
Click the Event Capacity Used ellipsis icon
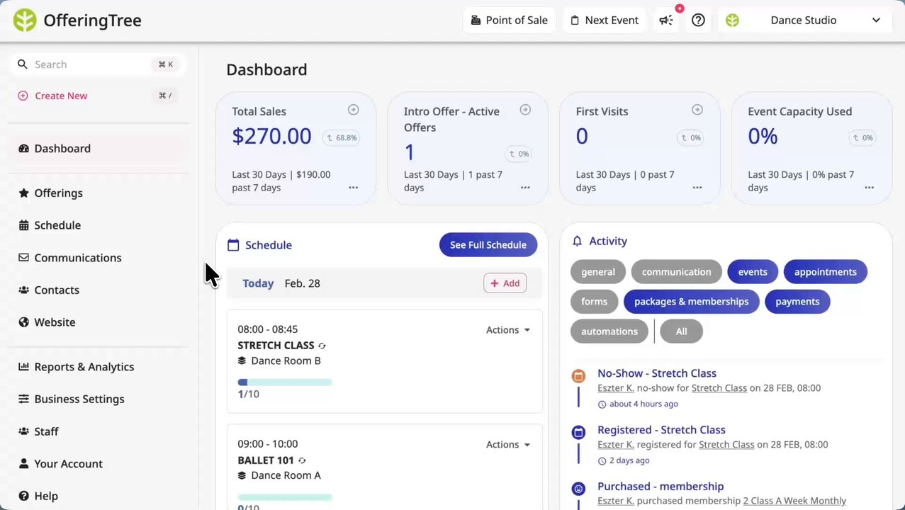coord(869,188)
